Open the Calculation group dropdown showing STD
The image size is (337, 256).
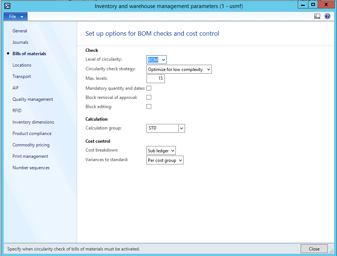click(181, 128)
